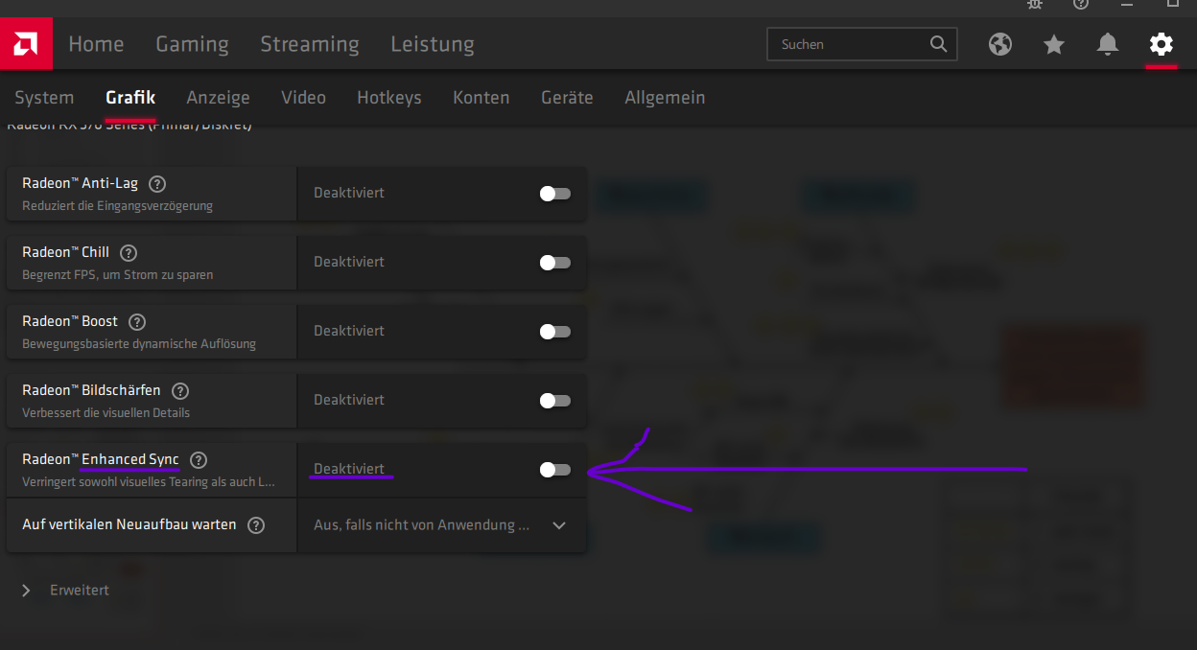Toggle Radeon Bildschärfen on
Viewport: 1197px width, 650px height.
coord(554,401)
